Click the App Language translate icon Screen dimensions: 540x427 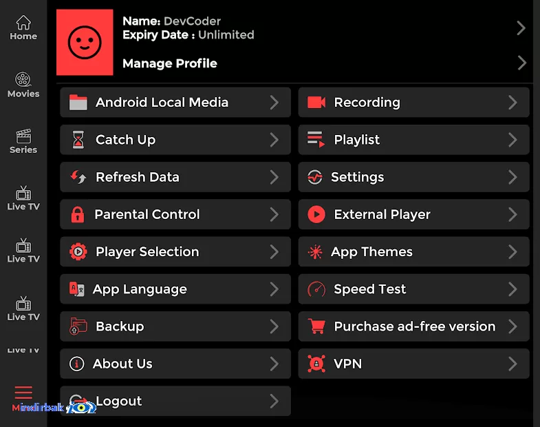76,289
